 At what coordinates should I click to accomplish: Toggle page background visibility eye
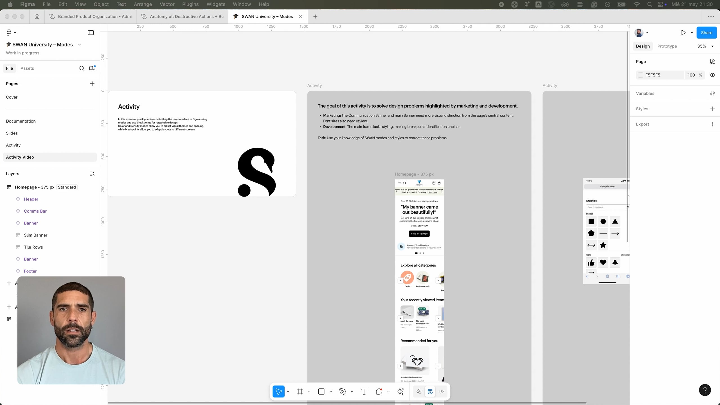tap(712, 75)
